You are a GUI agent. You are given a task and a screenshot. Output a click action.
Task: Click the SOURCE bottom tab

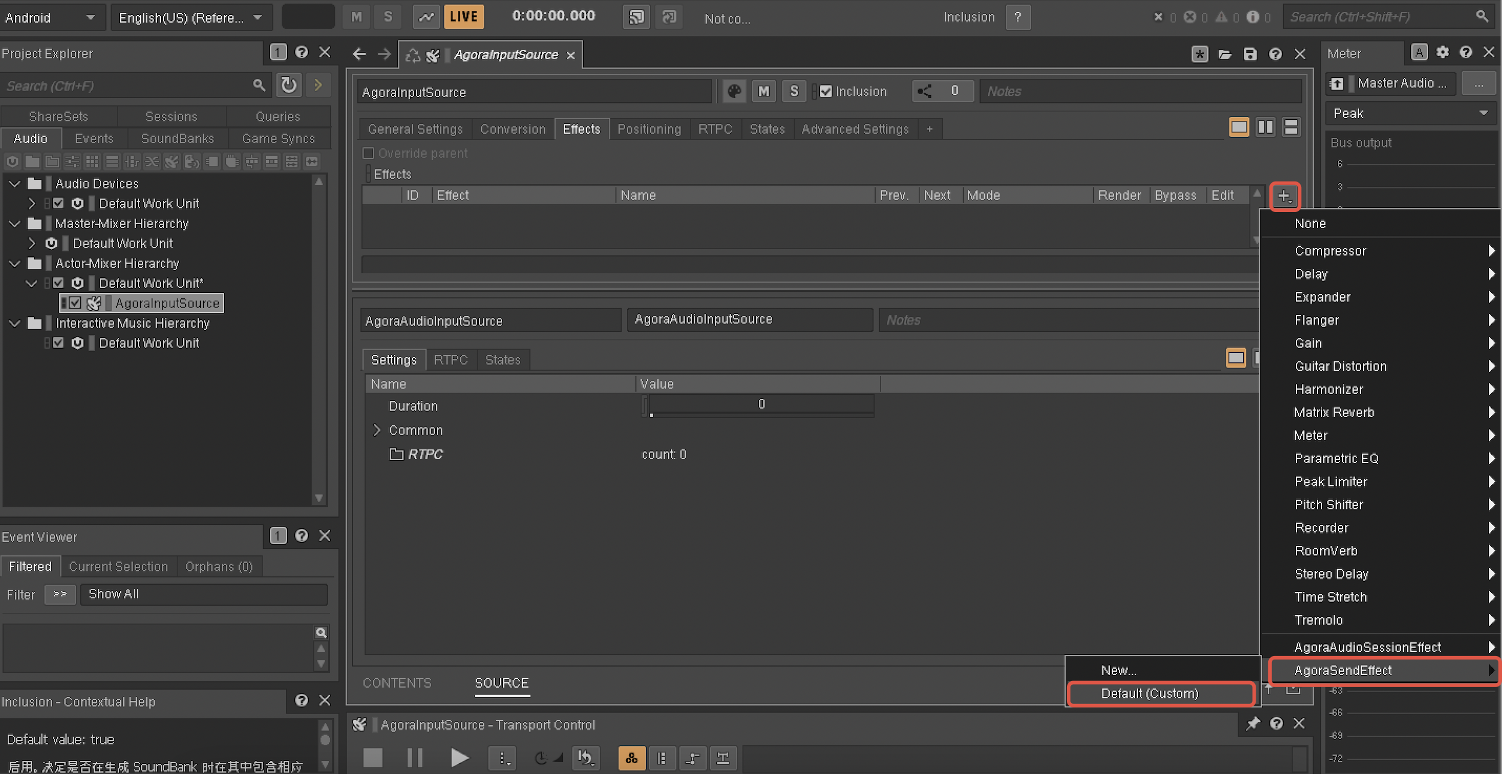coord(502,683)
